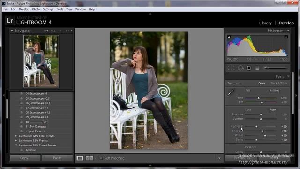
Task: Switch to Before/After YY view icon
Action: 89,158
